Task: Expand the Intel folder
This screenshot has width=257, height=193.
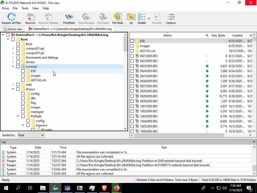Action: (x=13, y=85)
